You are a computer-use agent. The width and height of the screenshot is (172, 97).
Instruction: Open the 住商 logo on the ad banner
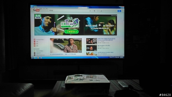pos(38,16)
